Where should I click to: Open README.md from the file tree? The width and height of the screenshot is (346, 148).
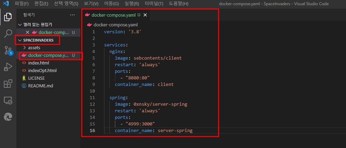pos(41,86)
